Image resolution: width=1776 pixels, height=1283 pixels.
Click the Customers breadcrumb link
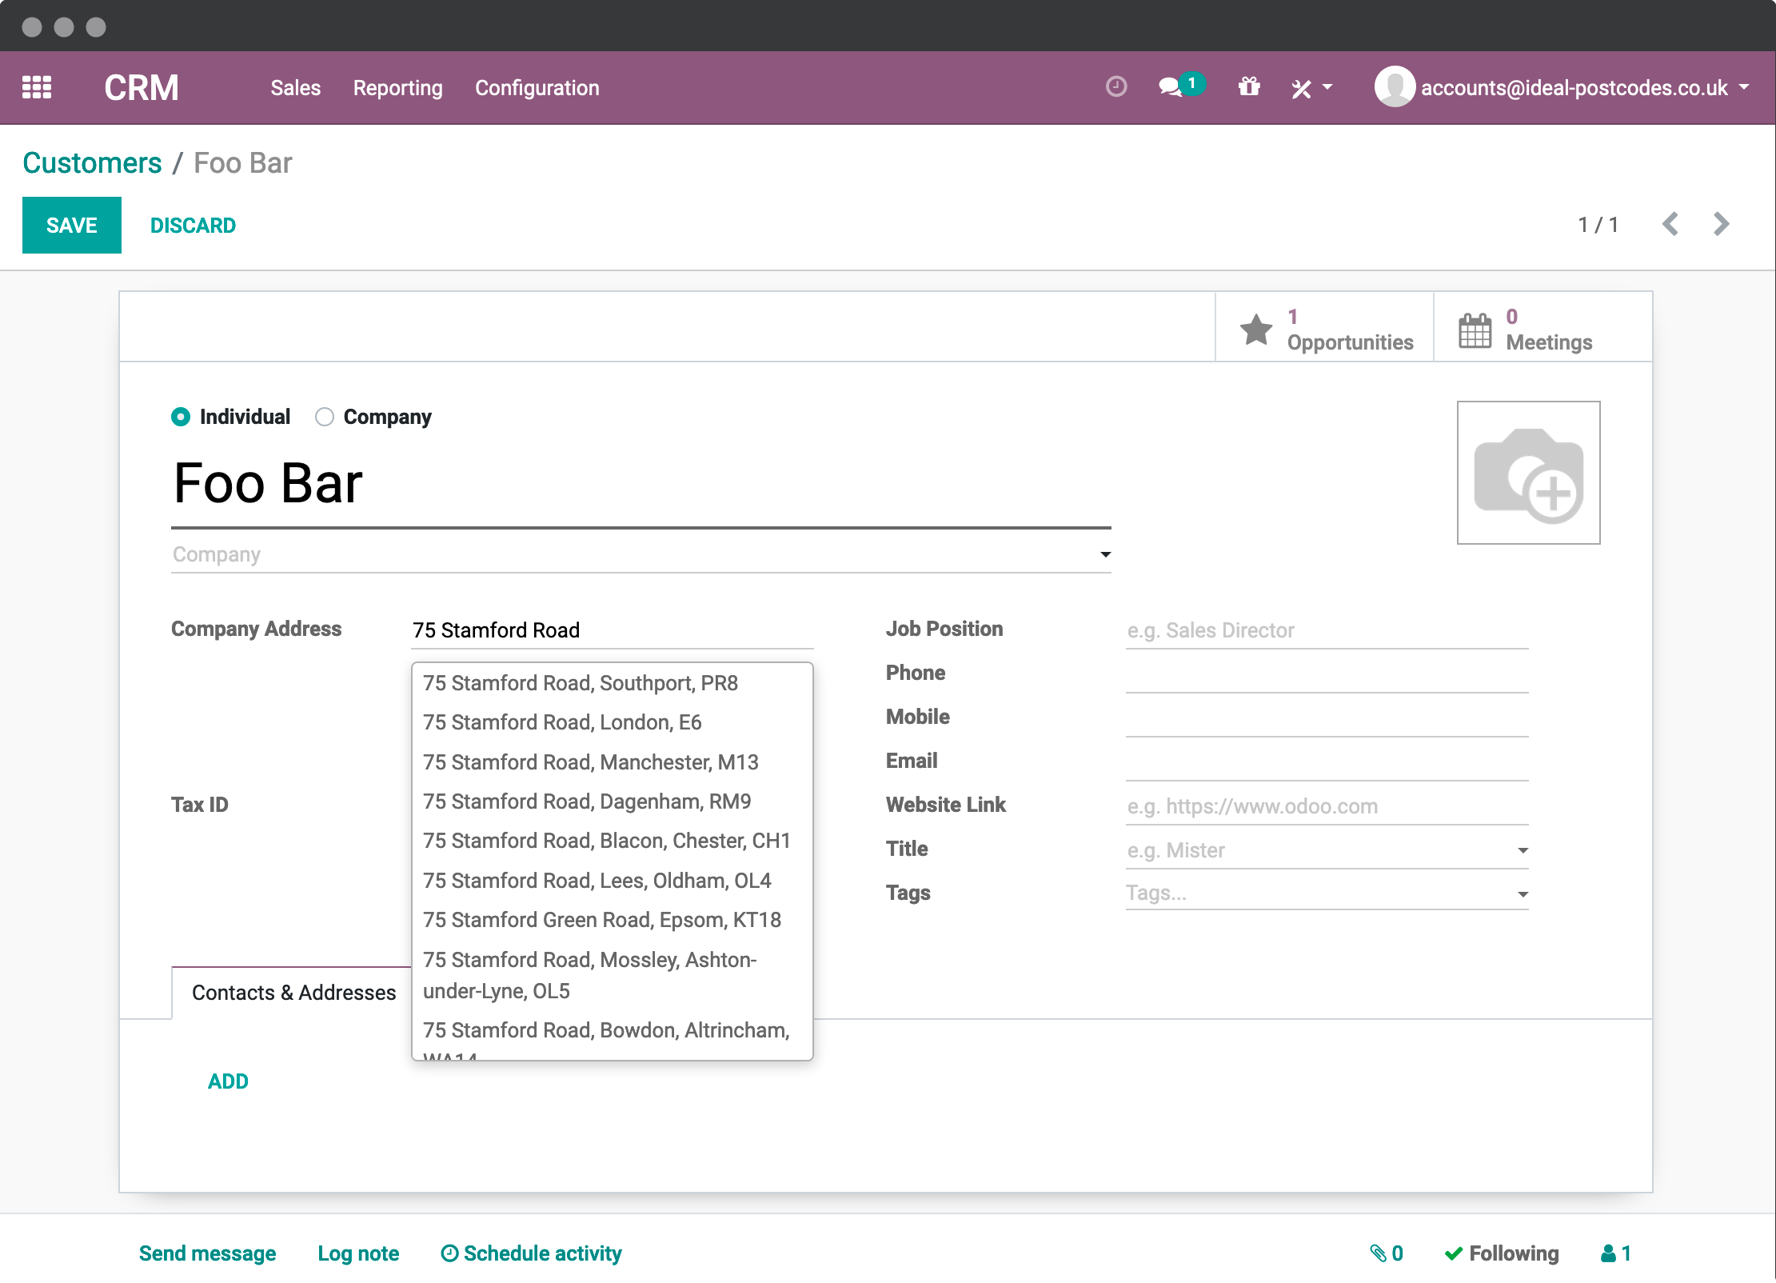(92, 162)
